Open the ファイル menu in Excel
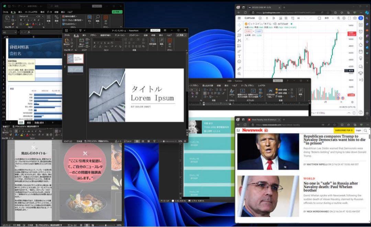Screen dimensions: 371x227 tap(5, 12)
